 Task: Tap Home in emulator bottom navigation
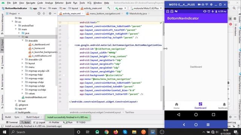[177, 106]
